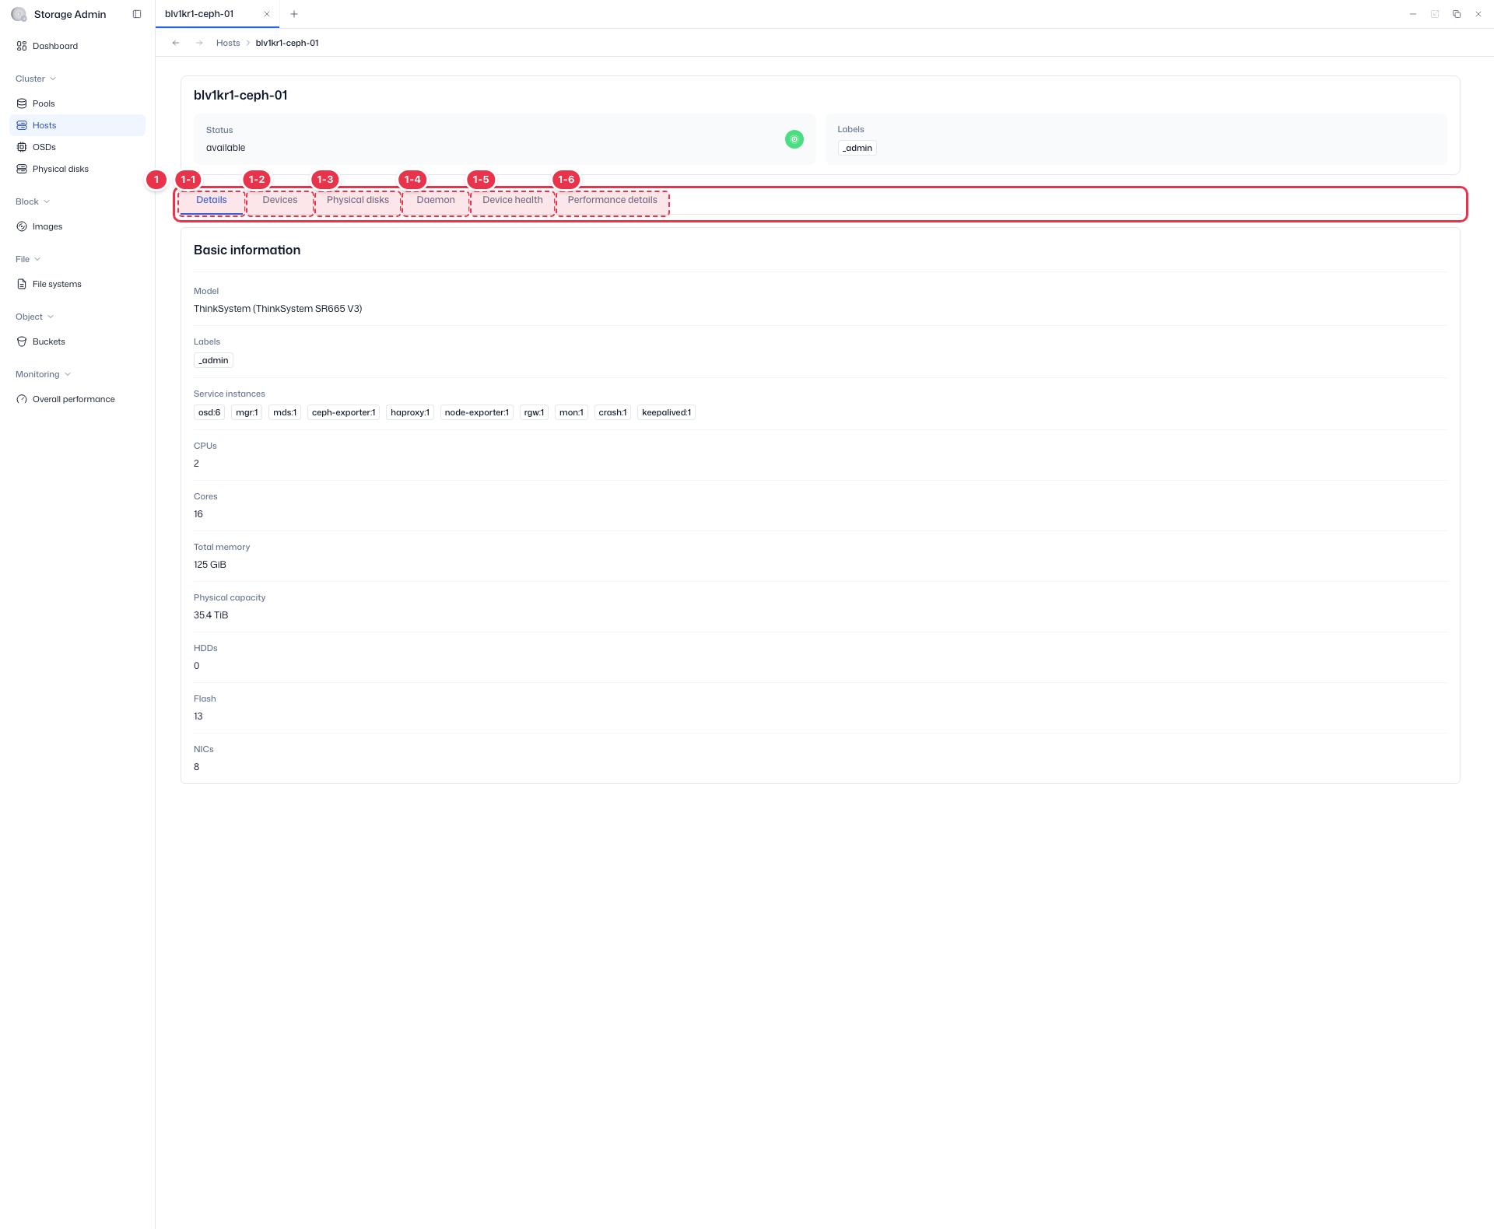
Task: Collapse the Block section
Action: pyautogui.click(x=33, y=201)
